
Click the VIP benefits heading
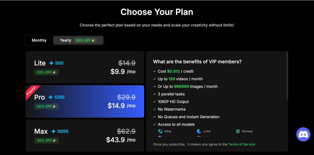coord(197,62)
